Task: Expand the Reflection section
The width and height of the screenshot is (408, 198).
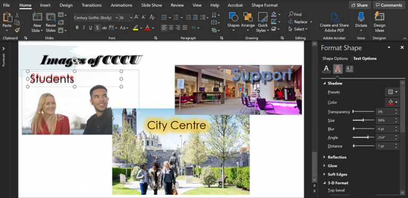Action: tap(325, 157)
